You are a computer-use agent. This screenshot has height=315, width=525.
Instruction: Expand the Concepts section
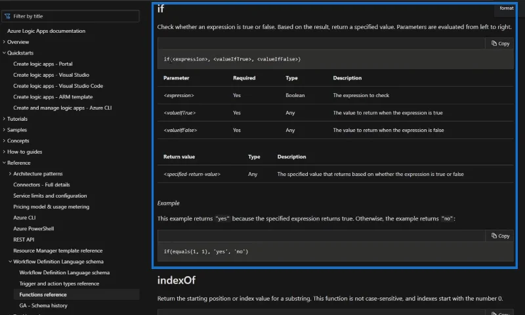(x=4, y=140)
